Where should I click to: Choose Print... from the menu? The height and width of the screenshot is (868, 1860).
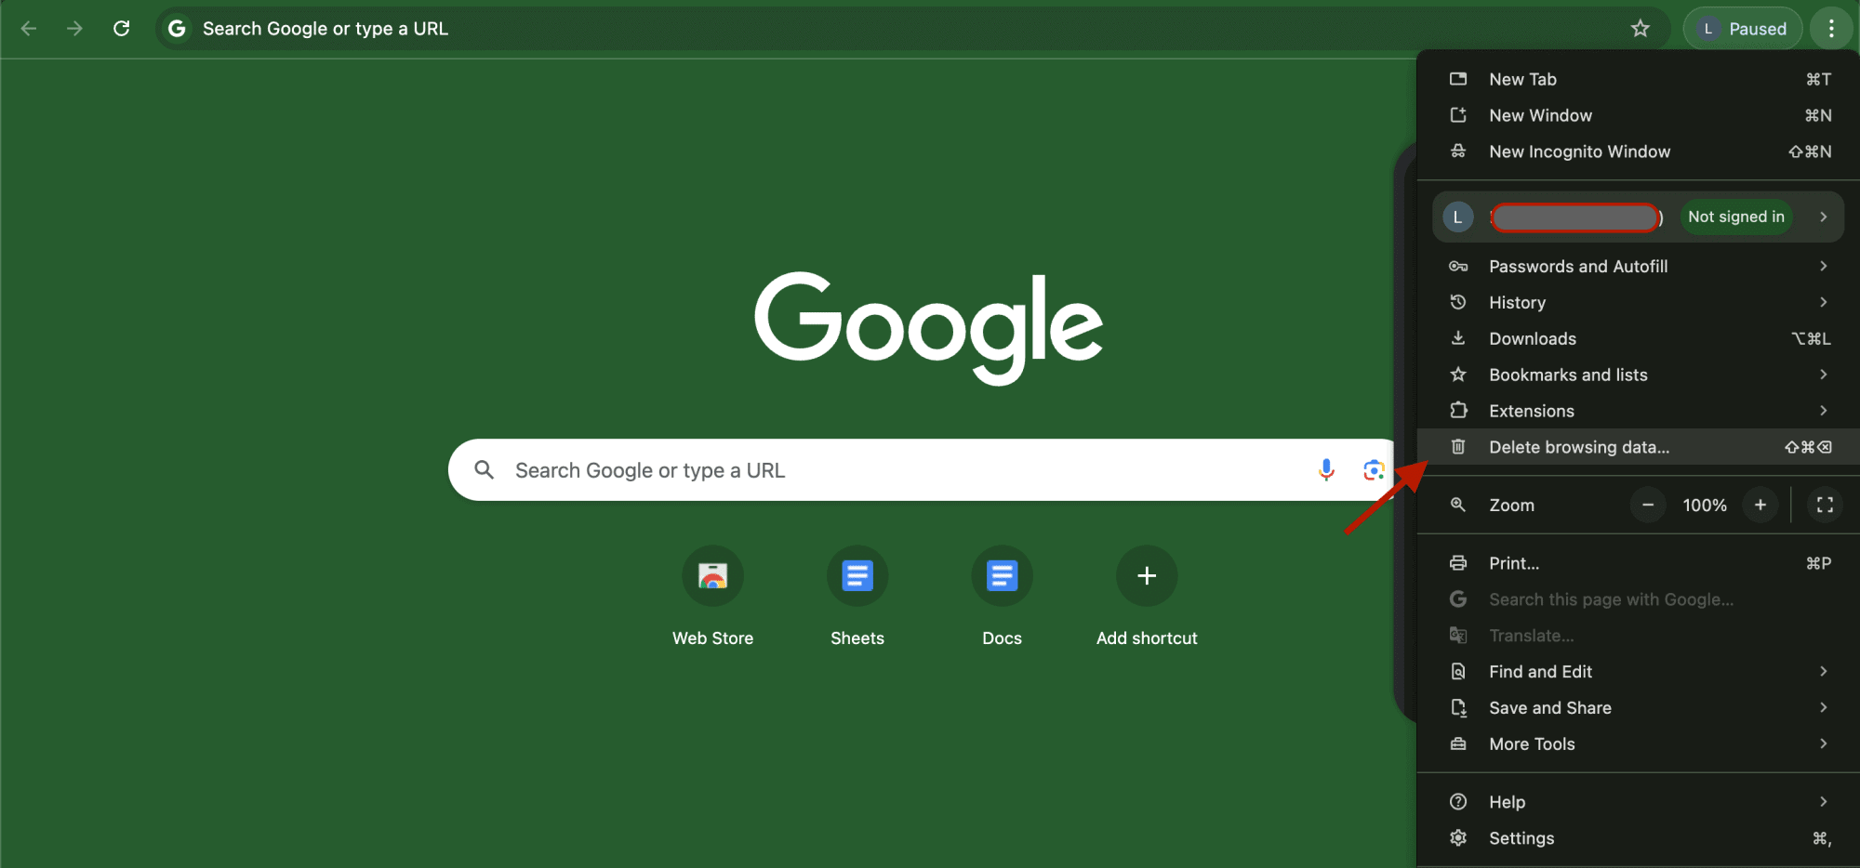[x=1639, y=563]
